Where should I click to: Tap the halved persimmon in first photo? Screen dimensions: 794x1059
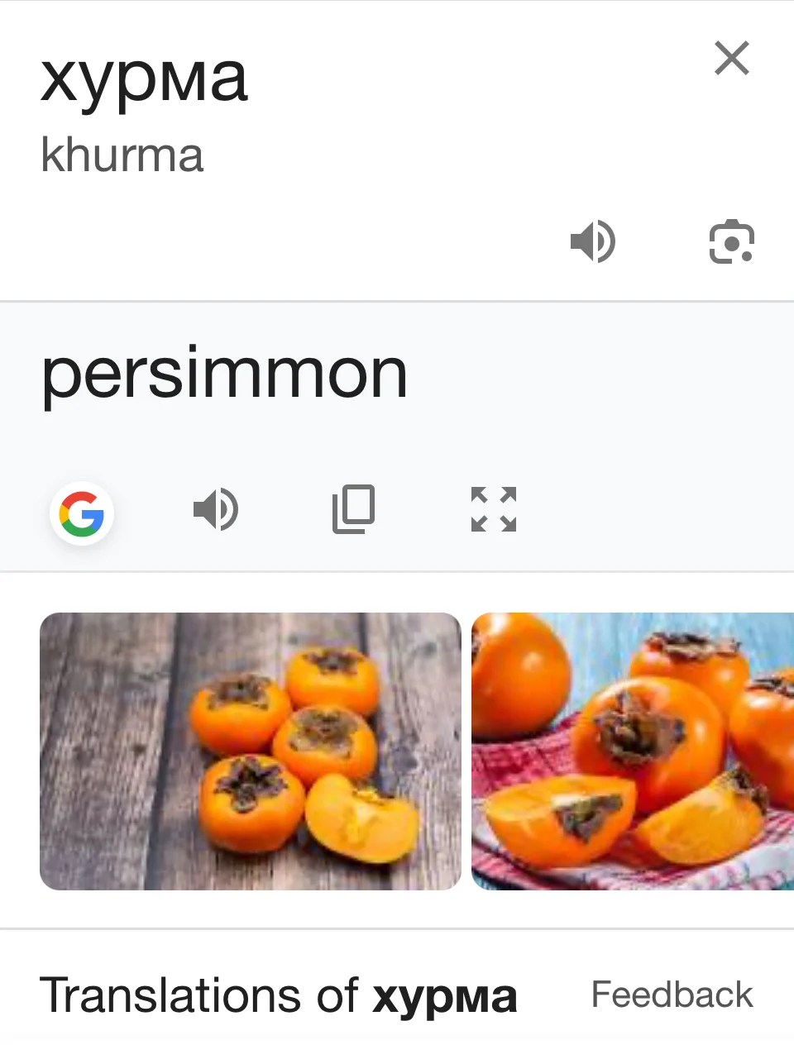(361, 818)
